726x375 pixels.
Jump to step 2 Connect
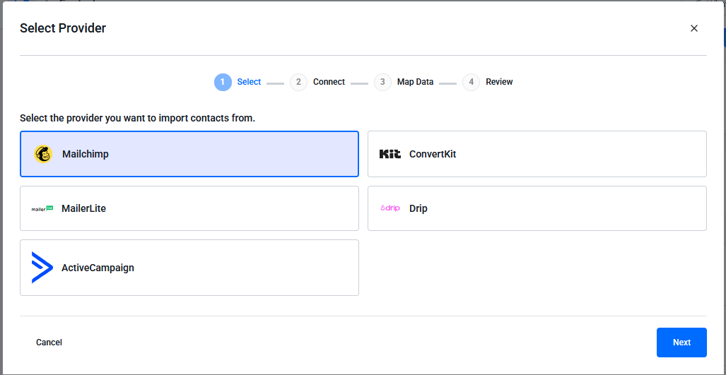[317, 82]
